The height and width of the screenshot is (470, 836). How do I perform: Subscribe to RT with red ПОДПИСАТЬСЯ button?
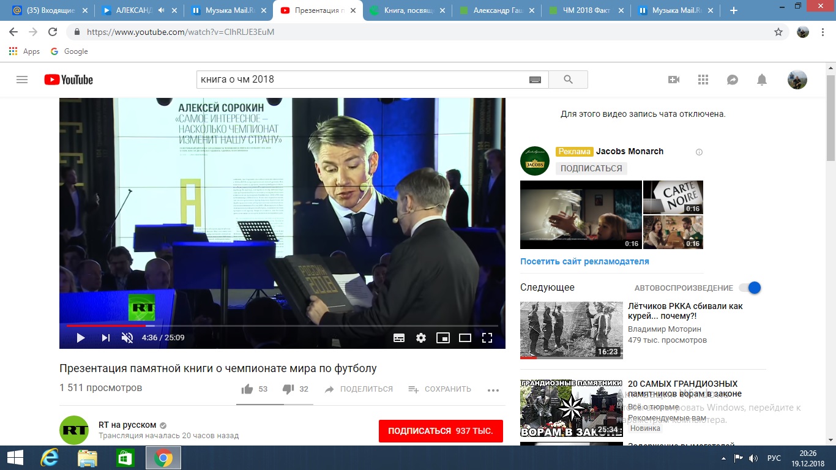click(x=441, y=431)
